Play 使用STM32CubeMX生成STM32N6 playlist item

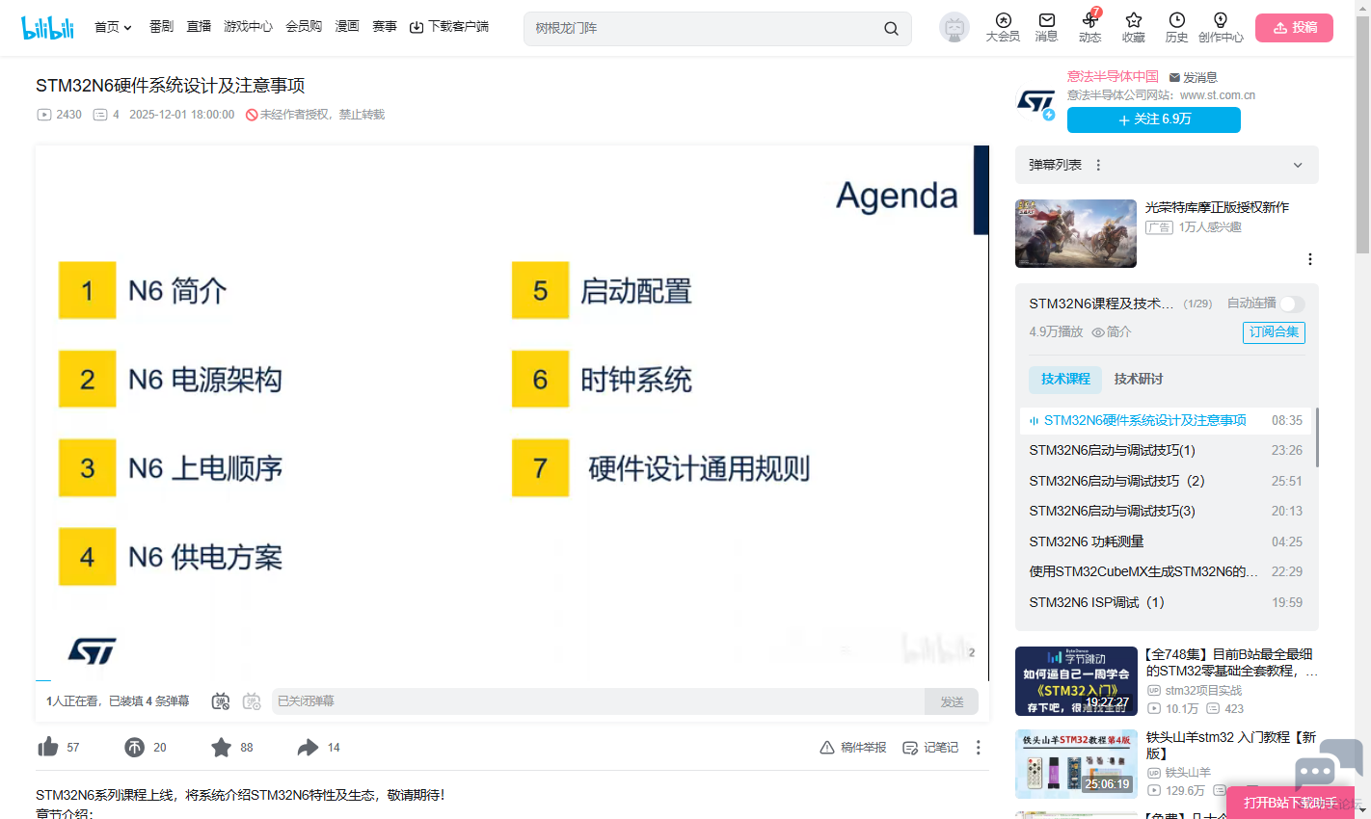point(1166,571)
